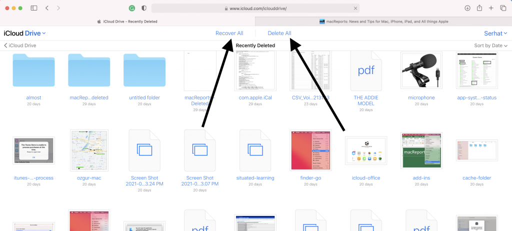Click the icloud-office file name

click(366, 178)
